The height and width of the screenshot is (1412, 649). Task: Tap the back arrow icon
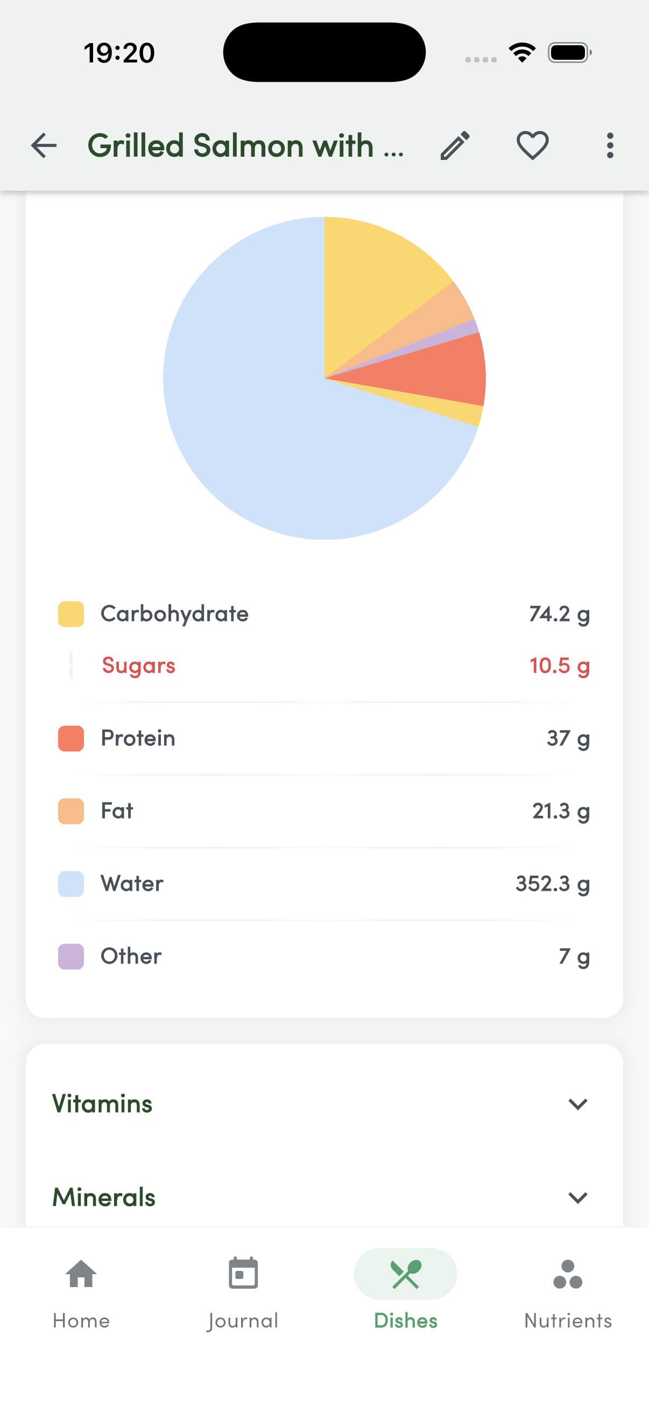coord(44,146)
